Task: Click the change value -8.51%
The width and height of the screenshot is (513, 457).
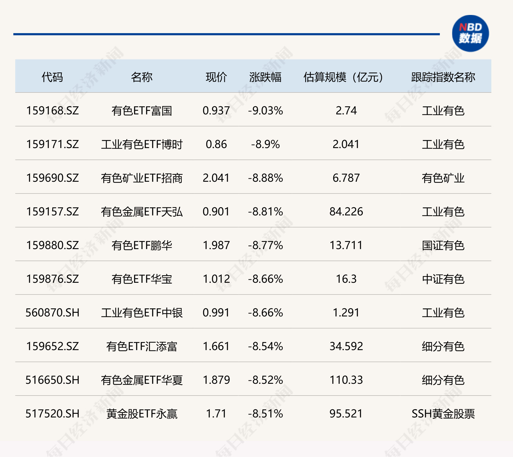Action: (x=266, y=414)
